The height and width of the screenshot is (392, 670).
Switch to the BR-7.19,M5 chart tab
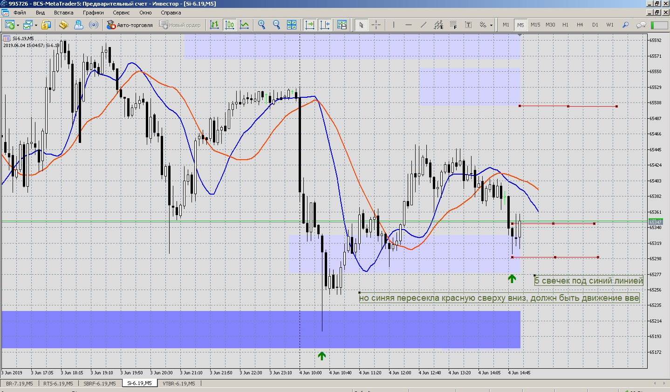(19, 384)
